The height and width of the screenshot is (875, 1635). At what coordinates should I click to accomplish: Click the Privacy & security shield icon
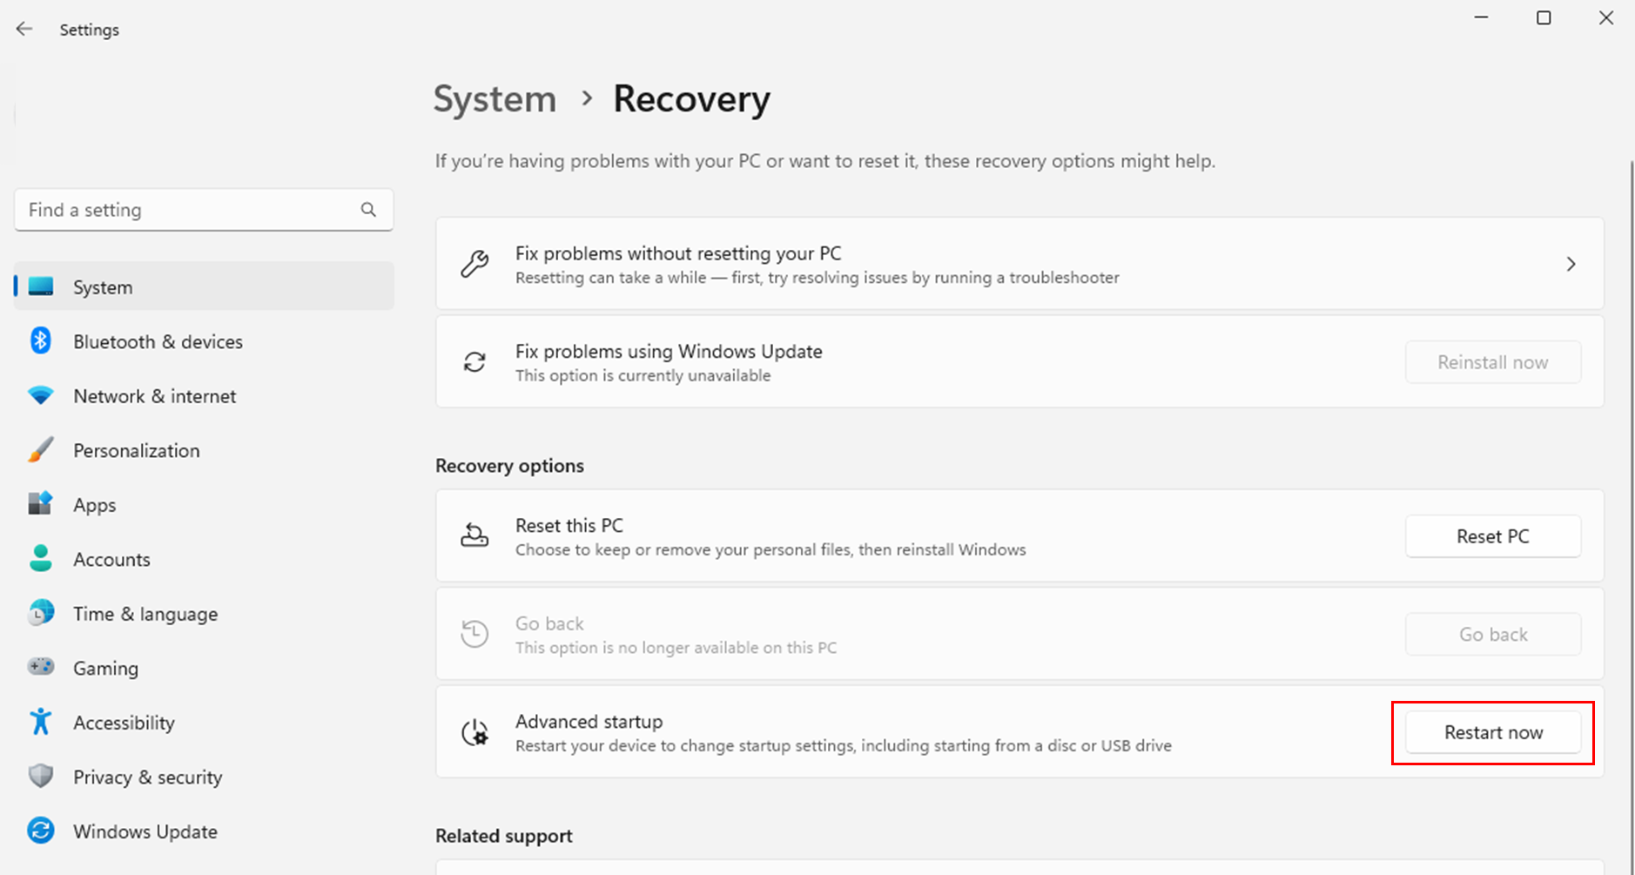40,776
